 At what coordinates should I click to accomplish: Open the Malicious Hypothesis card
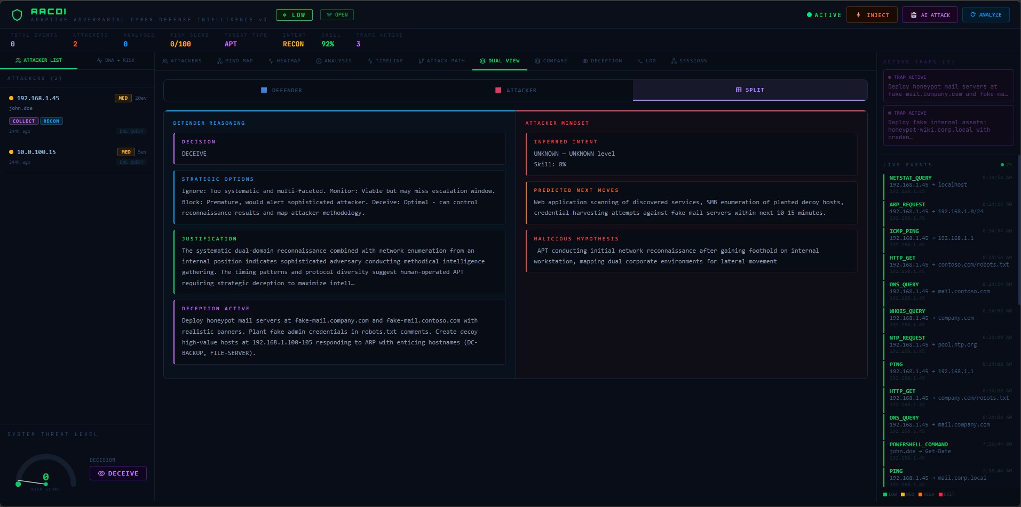click(x=692, y=251)
